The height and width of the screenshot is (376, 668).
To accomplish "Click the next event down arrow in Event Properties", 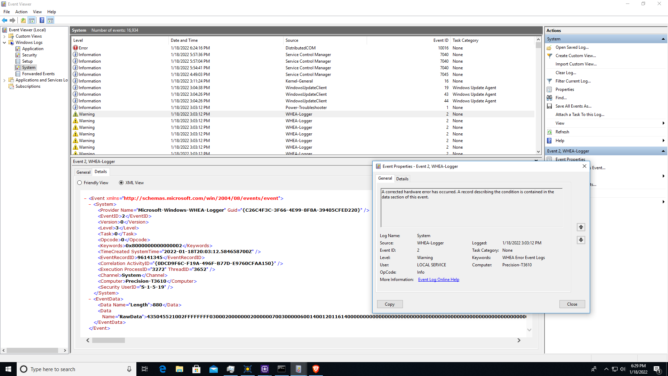I will point(581,240).
